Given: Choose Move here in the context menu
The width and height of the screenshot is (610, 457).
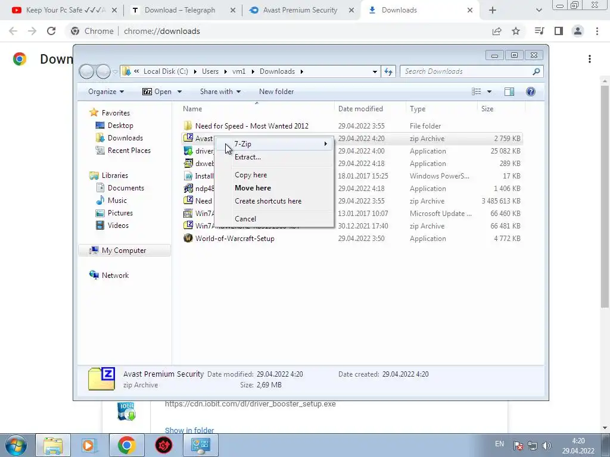Looking at the screenshot, I should point(253,188).
